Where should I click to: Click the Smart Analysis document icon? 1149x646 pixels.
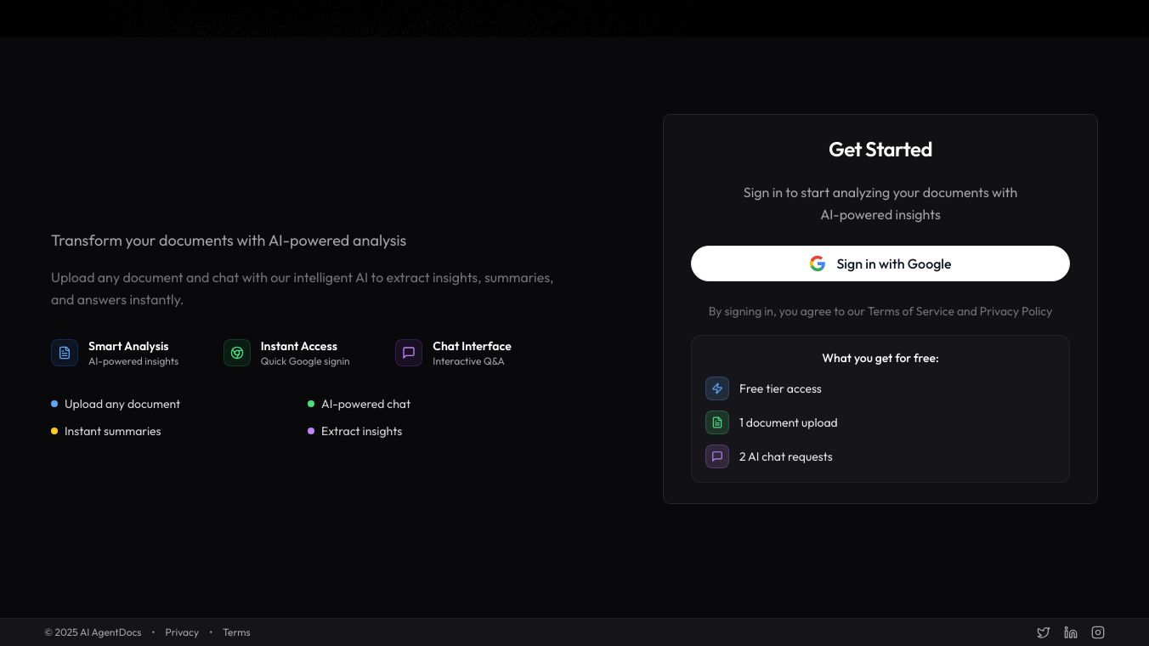click(x=65, y=353)
